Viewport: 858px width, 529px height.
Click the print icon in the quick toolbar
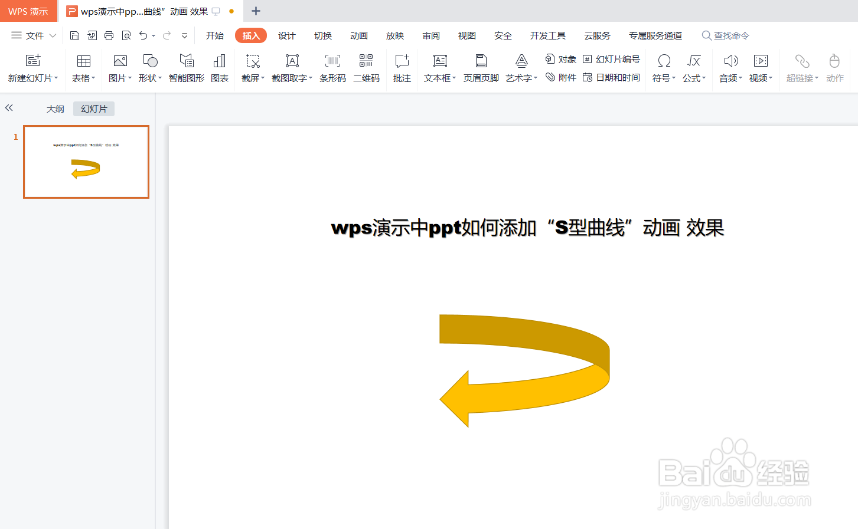(109, 35)
